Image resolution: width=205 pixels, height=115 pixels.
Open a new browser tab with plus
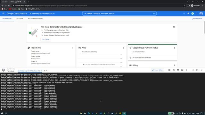(29, 2)
